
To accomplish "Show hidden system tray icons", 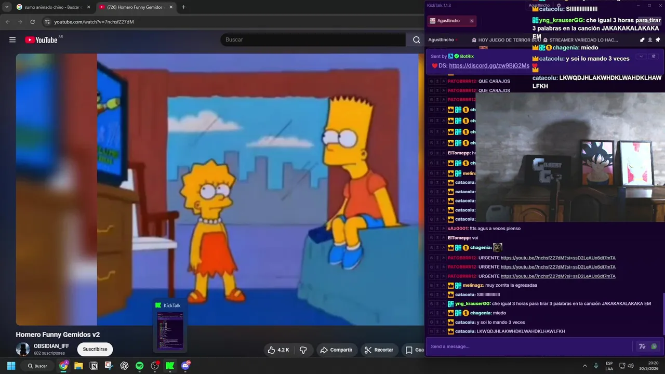I will pyautogui.click(x=584, y=366).
